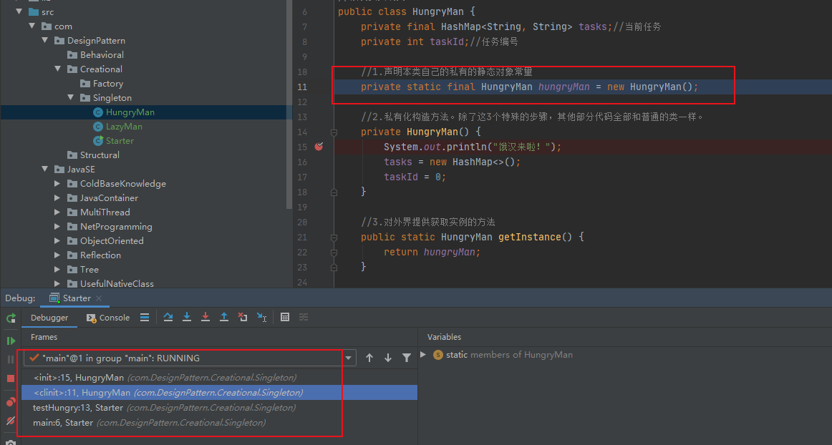Place cursor on 'return hungryMan;' line
The width and height of the screenshot is (832, 445).
(432, 252)
